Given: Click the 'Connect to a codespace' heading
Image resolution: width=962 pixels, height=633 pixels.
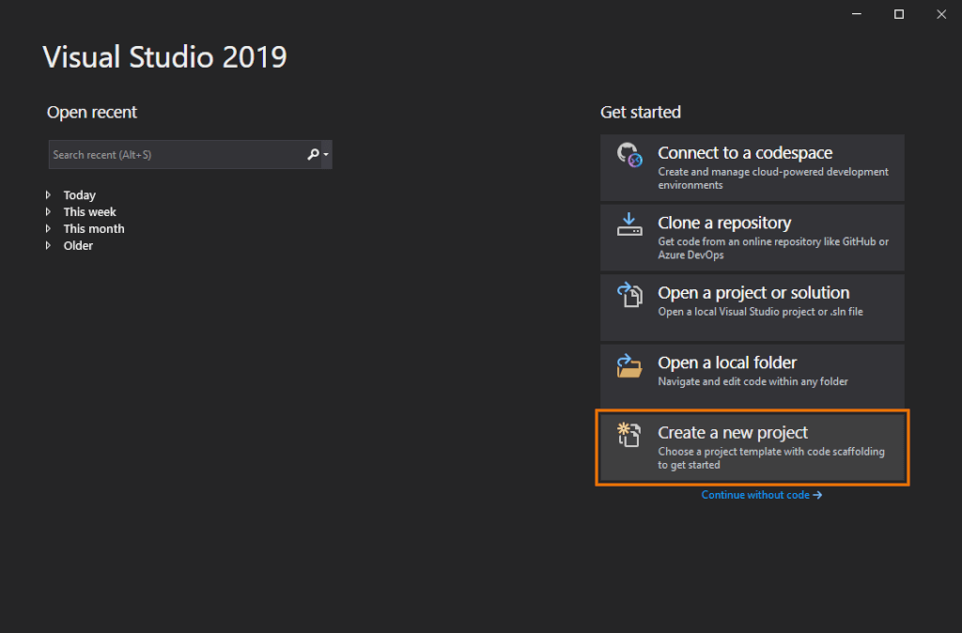Looking at the screenshot, I should [x=745, y=153].
